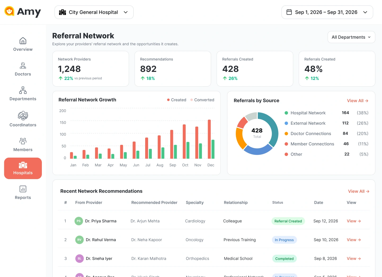Go to Reports in sidebar
This screenshot has width=382, height=277.
point(23,193)
